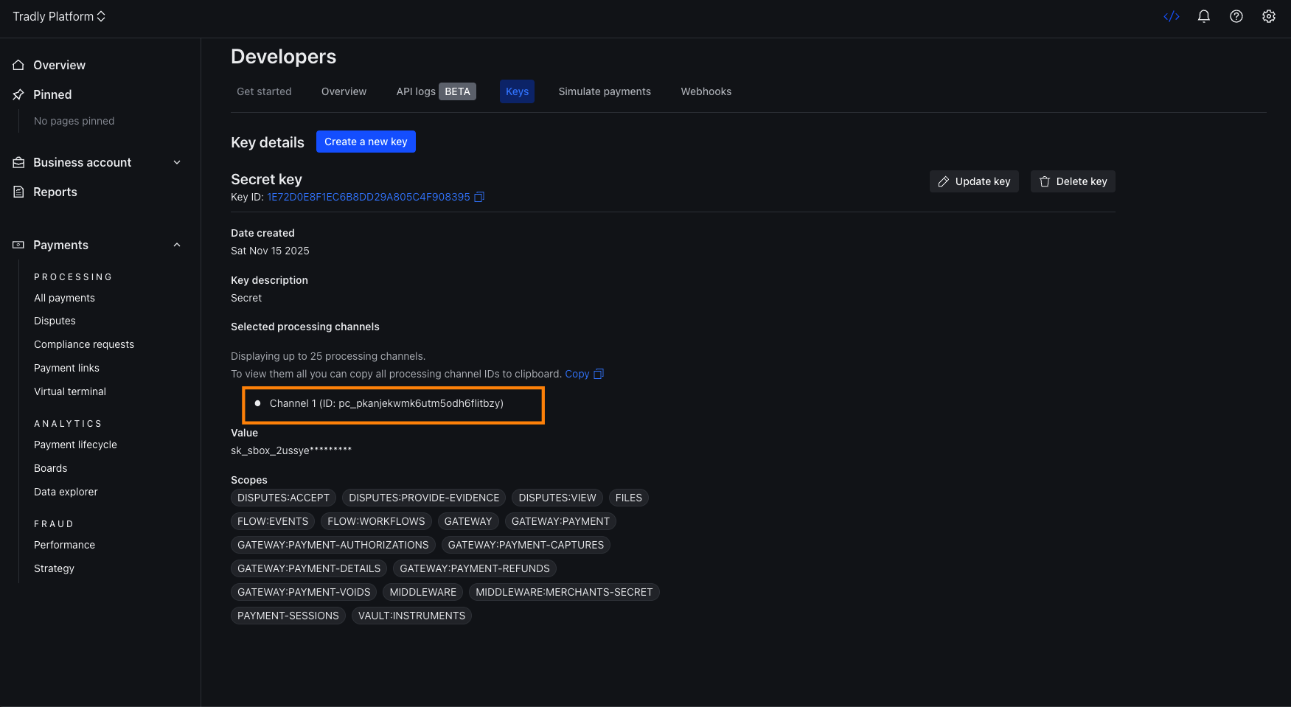Switch to the Webhooks tab
This screenshot has width=1291, height=707.
pyautogui.click(x=706, y=91)
